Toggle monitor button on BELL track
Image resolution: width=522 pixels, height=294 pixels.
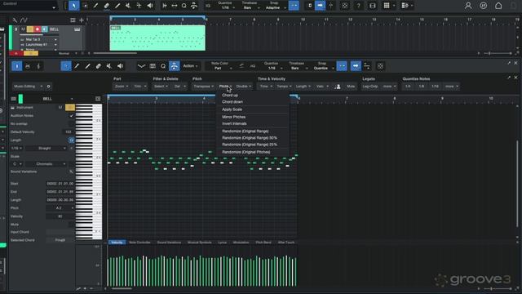(x=44, y=29)
